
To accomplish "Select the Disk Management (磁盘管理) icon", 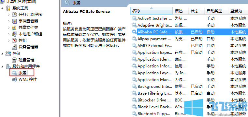I will [x=14, y=60].
